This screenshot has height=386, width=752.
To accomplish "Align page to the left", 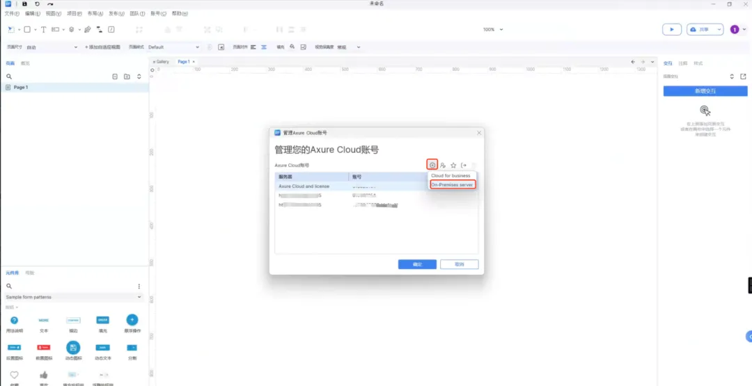I will coord(253,47).
